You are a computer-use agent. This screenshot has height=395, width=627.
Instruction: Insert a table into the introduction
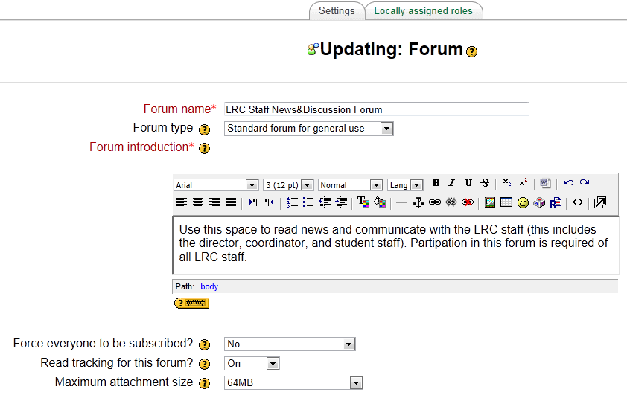click(x=506, y=202)
